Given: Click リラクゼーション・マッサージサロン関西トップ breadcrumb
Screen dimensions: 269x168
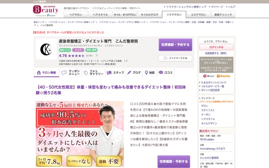Looking at the screenshot, I should (122, 22).
